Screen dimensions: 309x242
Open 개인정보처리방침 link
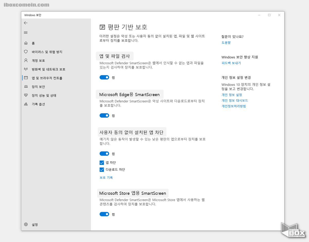(234, 106)
